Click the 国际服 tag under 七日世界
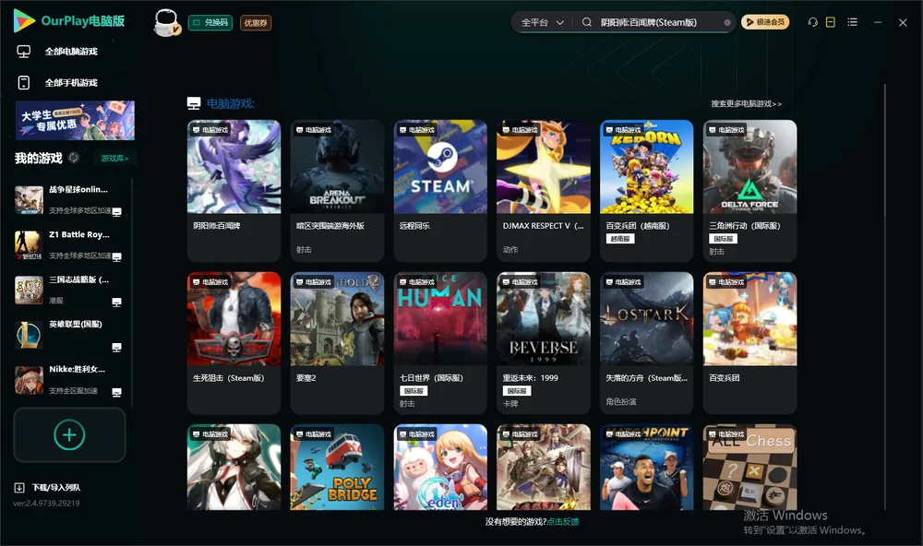 click(x=414, y=391)
